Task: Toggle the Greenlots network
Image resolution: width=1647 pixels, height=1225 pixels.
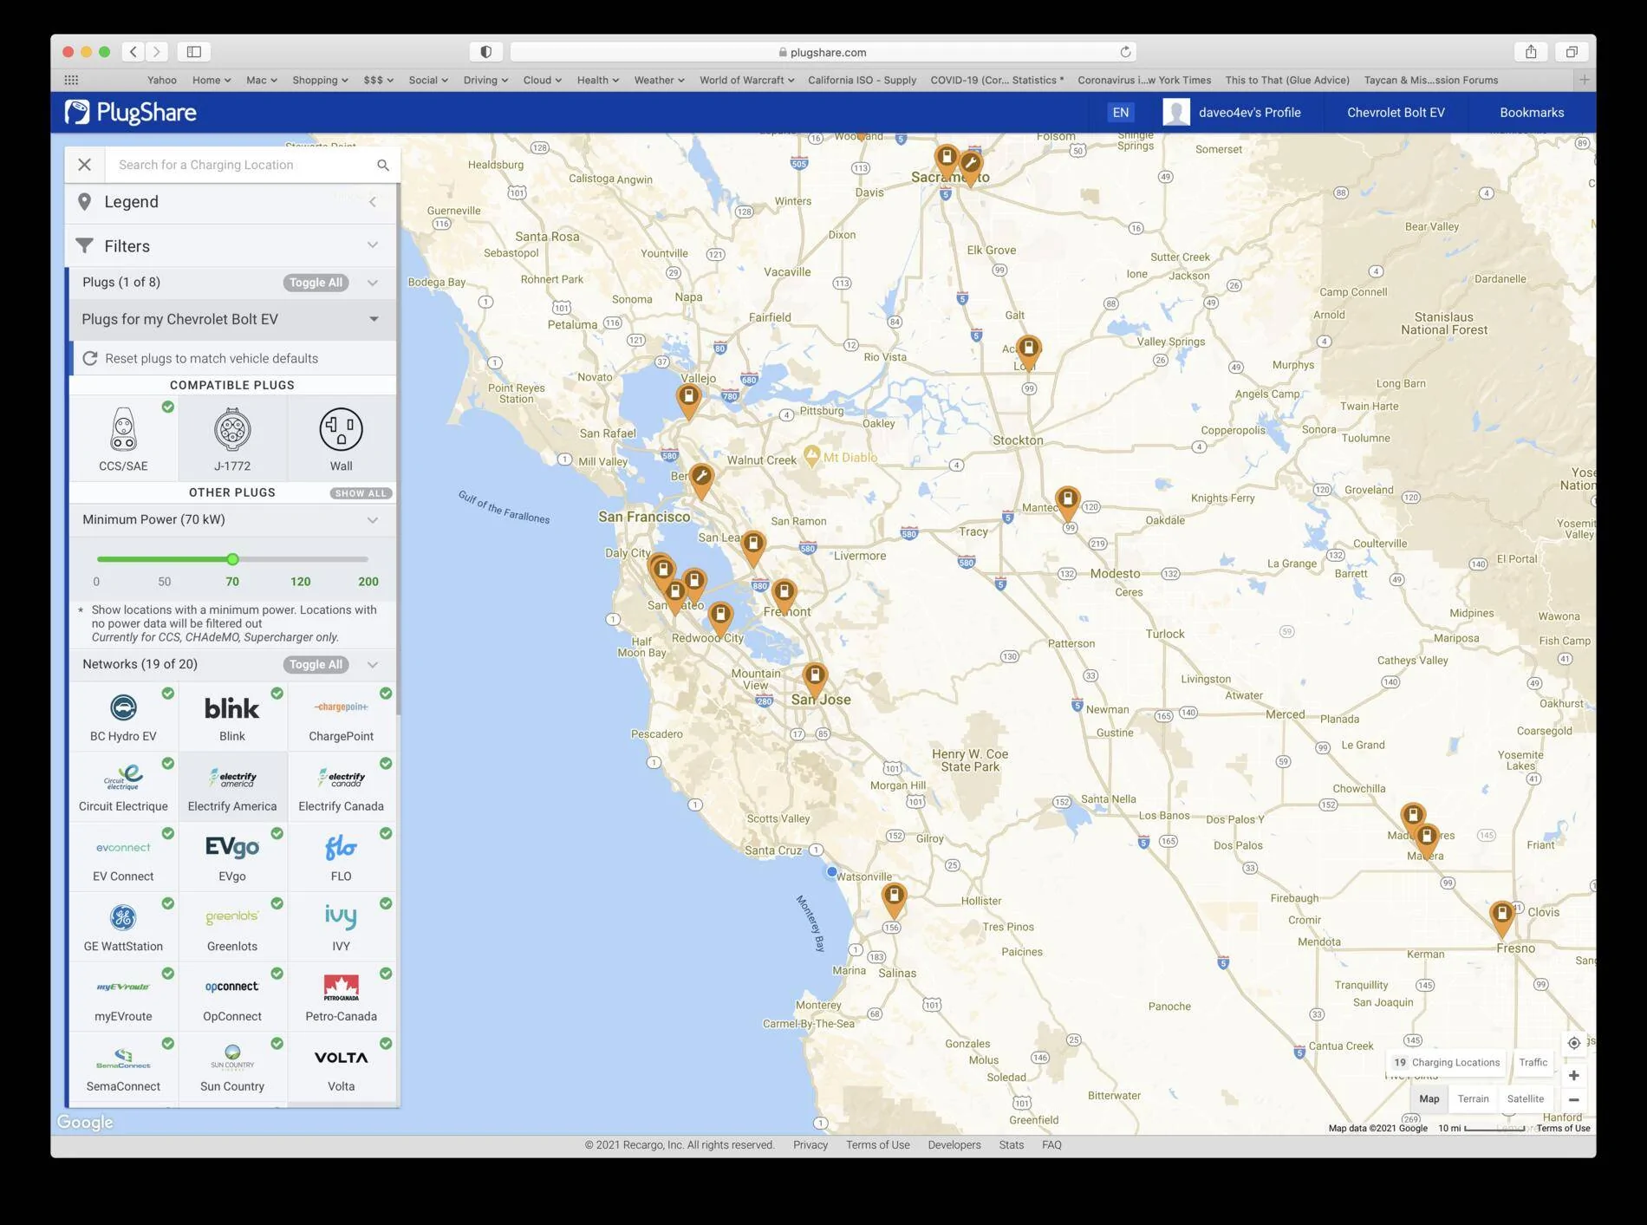Action: pyautogui.click(x=232, y=927)
